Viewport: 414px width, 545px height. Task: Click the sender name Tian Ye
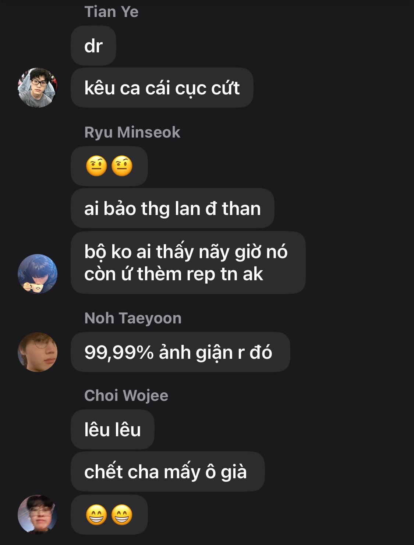click(112, 12)
